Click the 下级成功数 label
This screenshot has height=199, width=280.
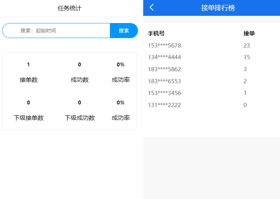click(x=79, y=118)
